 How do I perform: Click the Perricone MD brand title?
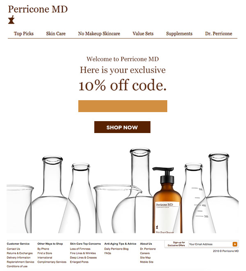(x=38, y=9)
